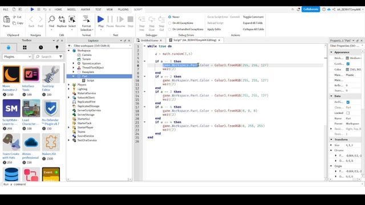
Task: Toggle the Locked checkbox in Properties
Action: 348,113
